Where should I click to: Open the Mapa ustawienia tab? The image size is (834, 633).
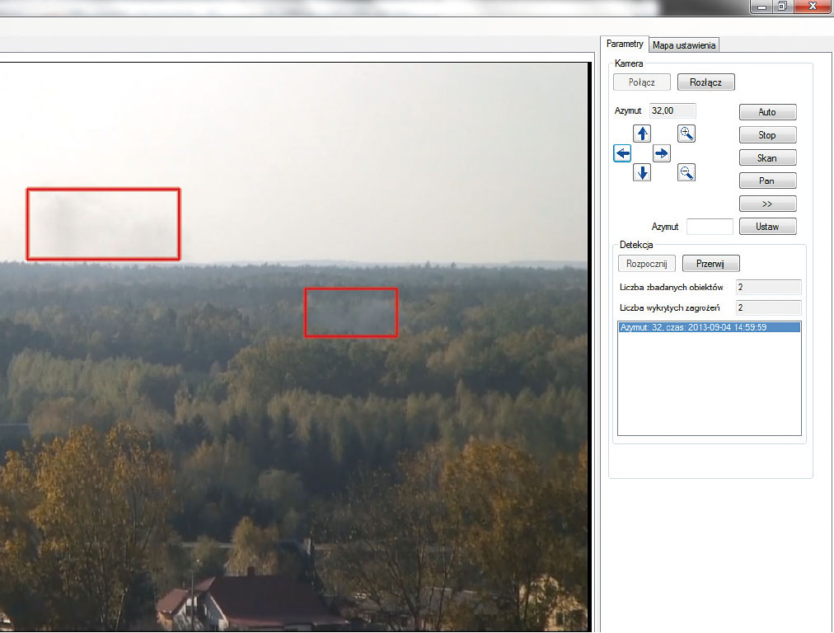pos(684,45)
